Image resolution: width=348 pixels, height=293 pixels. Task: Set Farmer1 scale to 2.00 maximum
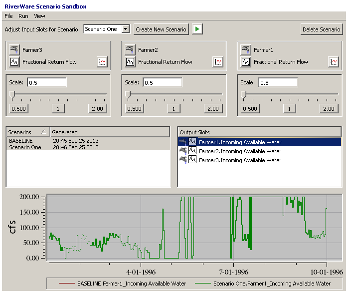pyautogui.click(x=329, y=109)
